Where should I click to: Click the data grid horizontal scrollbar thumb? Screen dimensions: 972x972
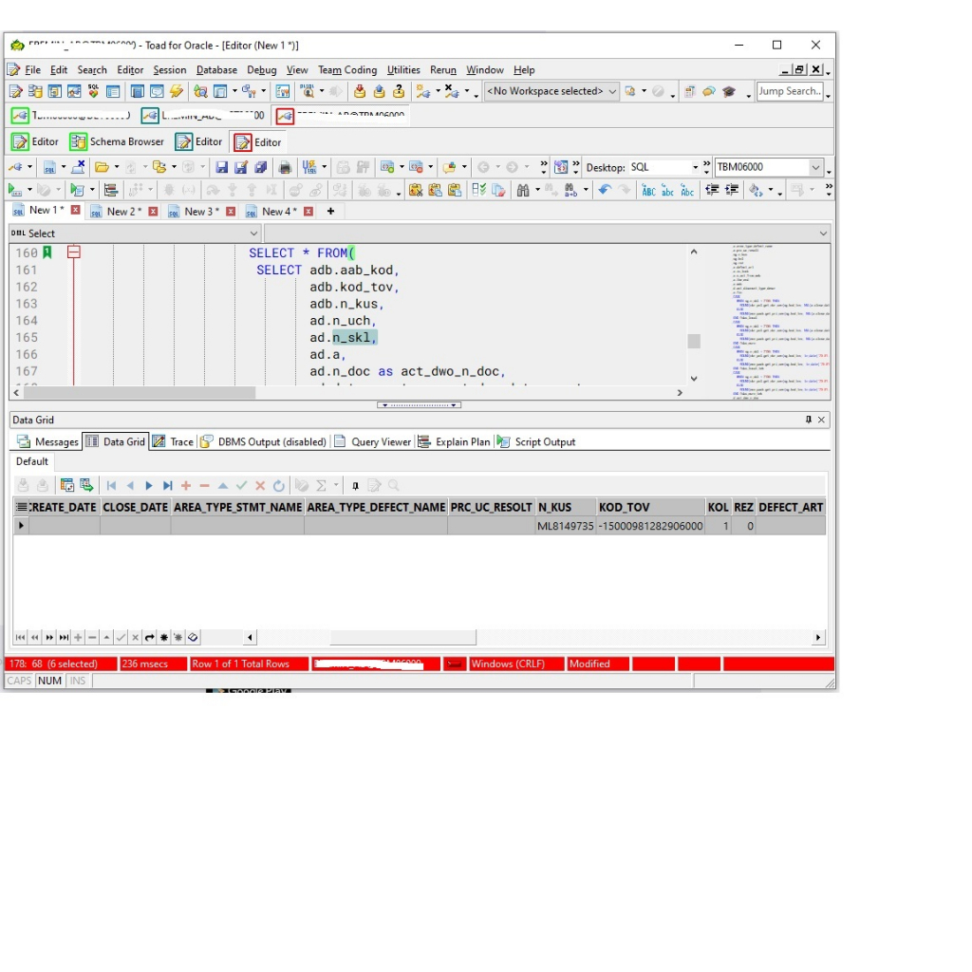pos(402,637)
